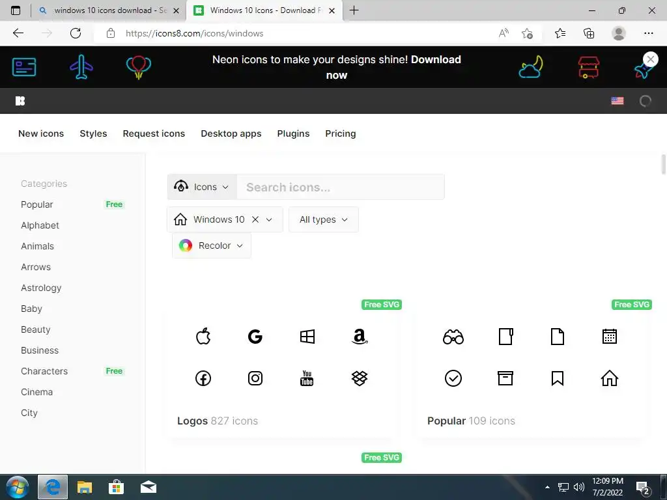Click the Recolor color wheel swatch
The image size is (667, 500).
coord(186,245)
